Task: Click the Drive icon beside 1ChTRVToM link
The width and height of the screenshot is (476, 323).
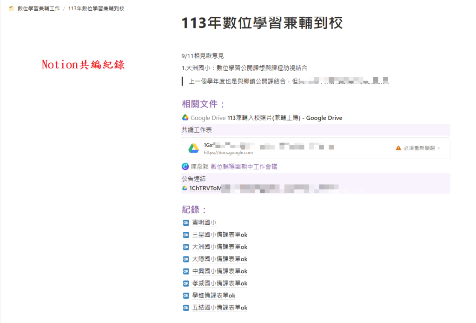Action: (185, 188)
